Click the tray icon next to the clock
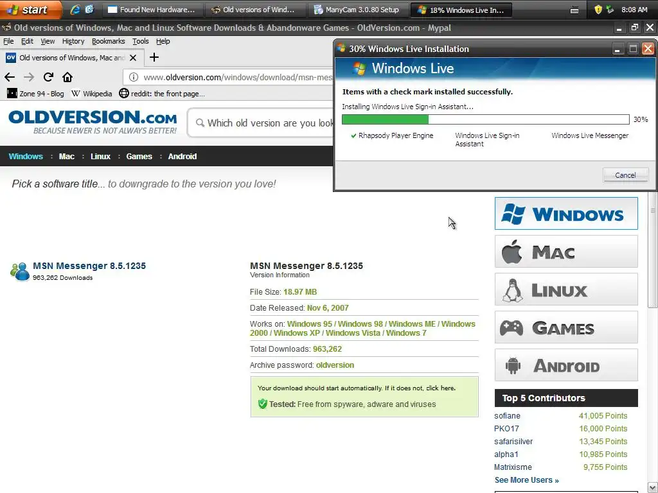This screenshot has height=493, width=658. tap(610, 10)
